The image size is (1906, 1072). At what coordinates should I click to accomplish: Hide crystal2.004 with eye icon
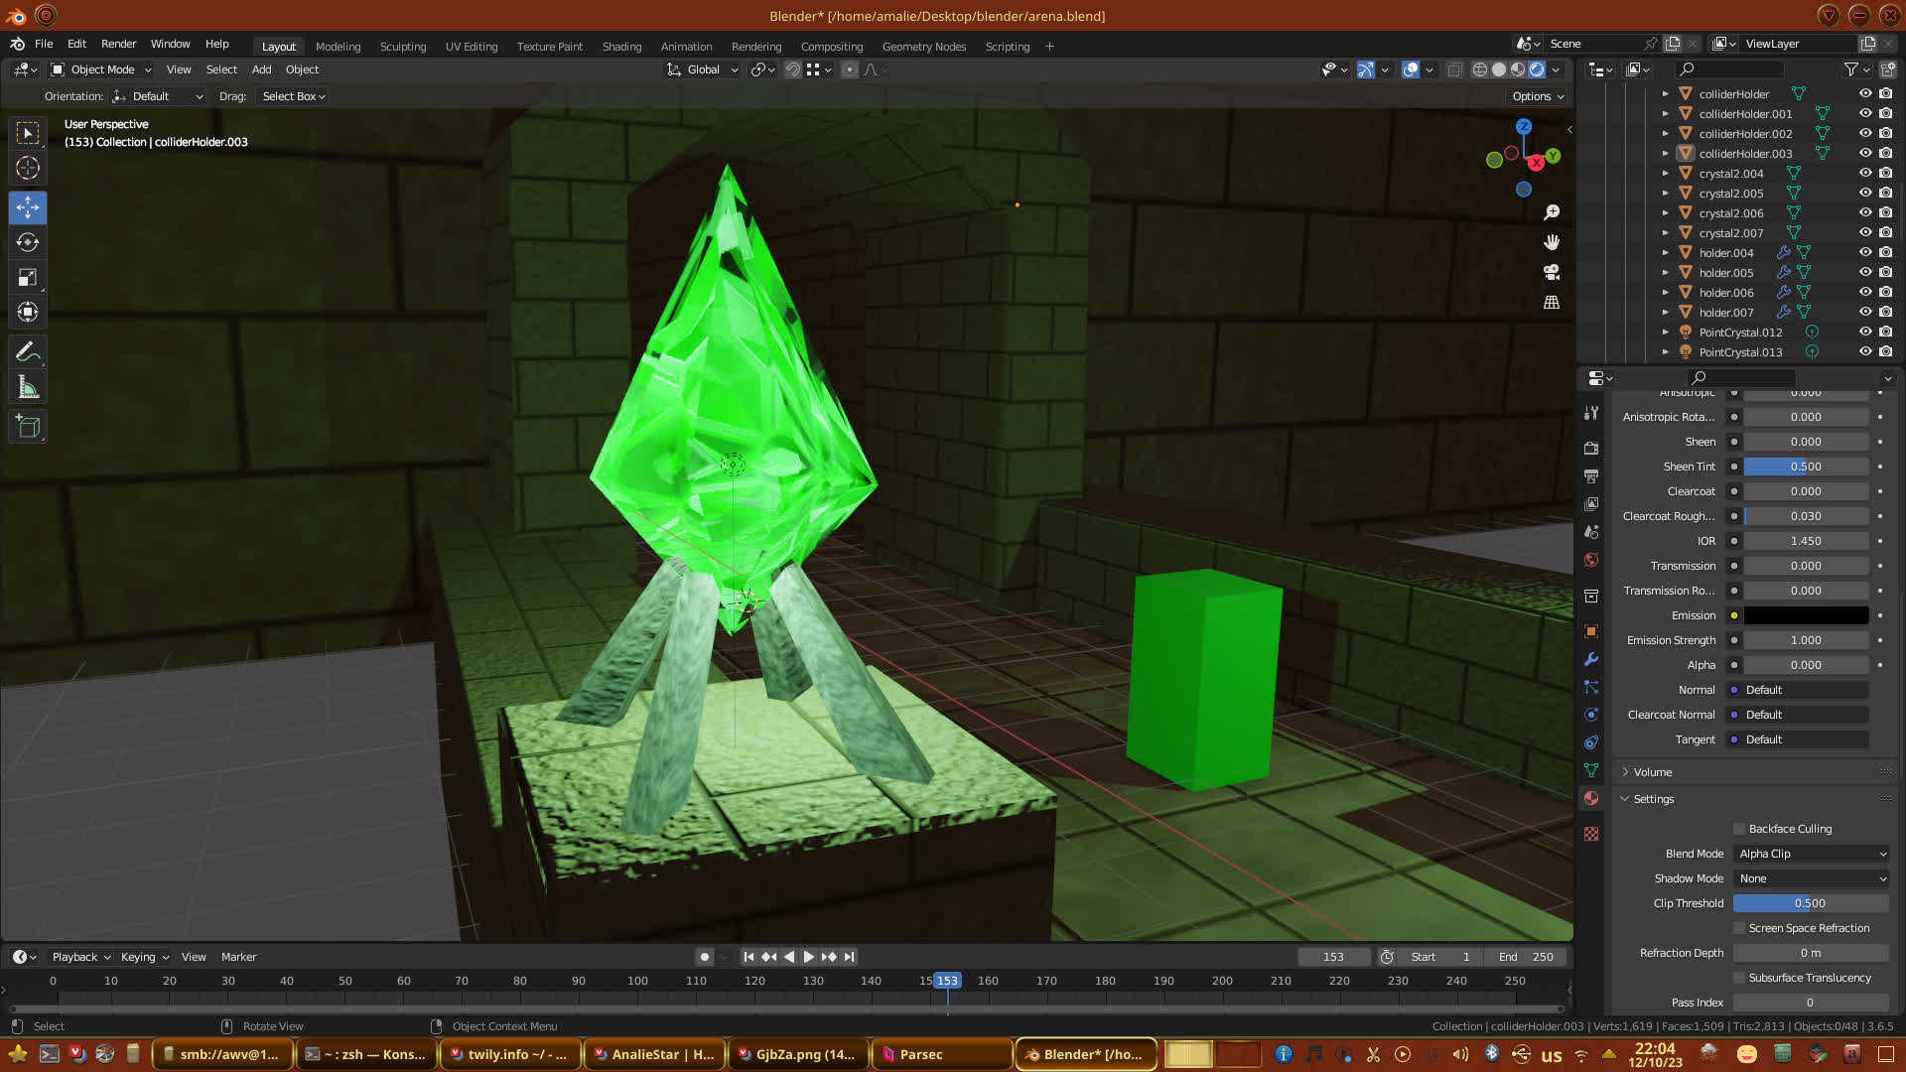coord(1865,173)
